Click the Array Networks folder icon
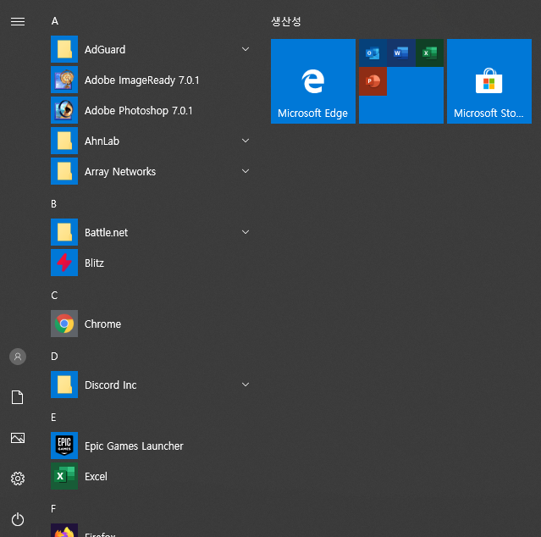 coord(64,171)
